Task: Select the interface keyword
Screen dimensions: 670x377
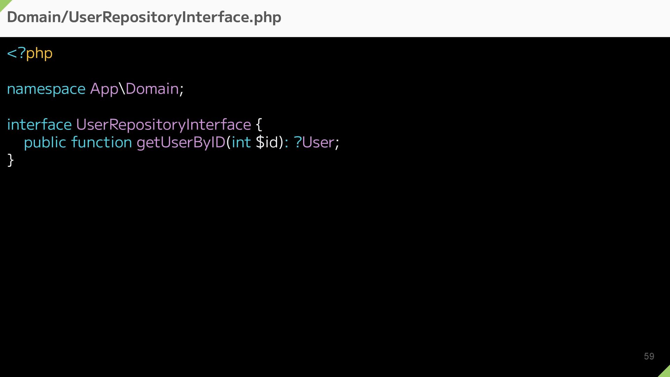Action: (x=39, y=125)
